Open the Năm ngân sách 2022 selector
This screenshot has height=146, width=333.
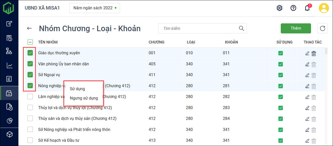[95, 8]
